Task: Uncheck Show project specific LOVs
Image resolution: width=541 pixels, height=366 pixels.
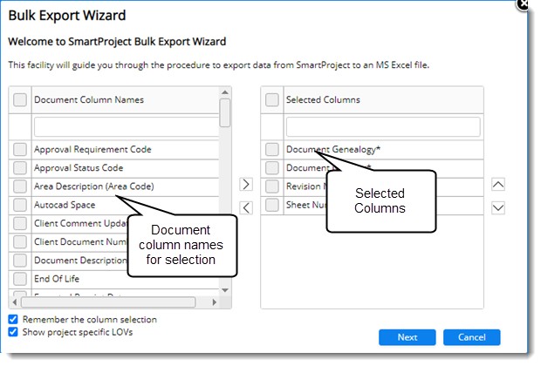Action: pos(13,332)
